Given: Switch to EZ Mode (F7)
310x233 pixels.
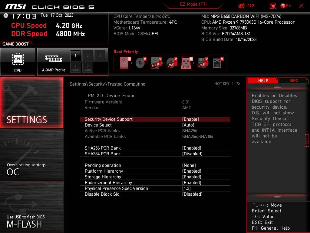Looking at the screenshot, I should pos(193,4).
